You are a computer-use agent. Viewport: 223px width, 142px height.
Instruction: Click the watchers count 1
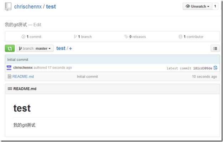pos(215,6)
